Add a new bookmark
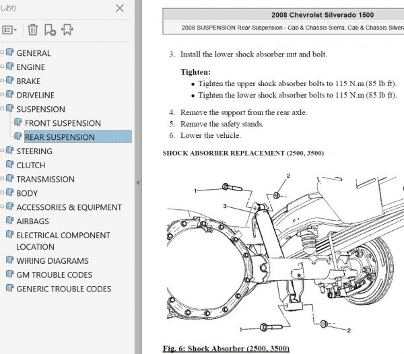The height and width of the screenshot is (354, 404). tap(50, 30)
